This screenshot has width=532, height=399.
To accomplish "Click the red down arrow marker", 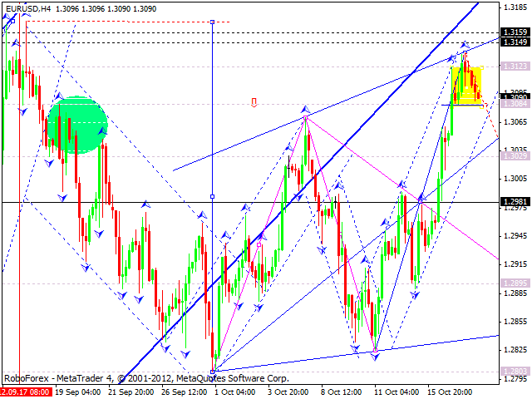I will coord(254,102).
